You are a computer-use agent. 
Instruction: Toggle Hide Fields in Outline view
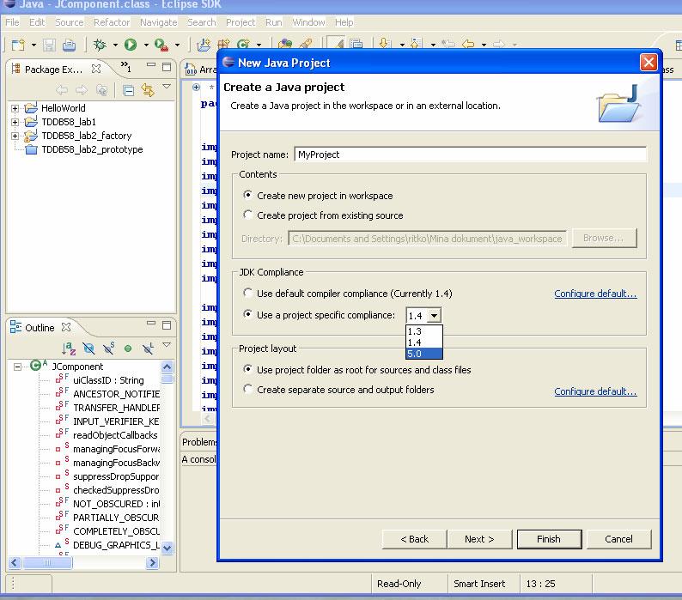(x=88, y=348)
